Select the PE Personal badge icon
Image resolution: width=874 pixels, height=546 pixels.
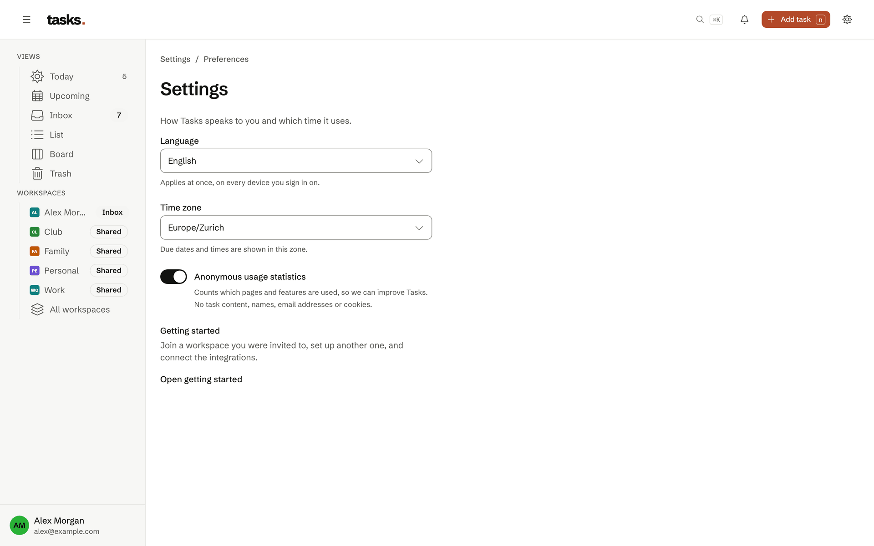pyautogui.click(x=35, y=271)
